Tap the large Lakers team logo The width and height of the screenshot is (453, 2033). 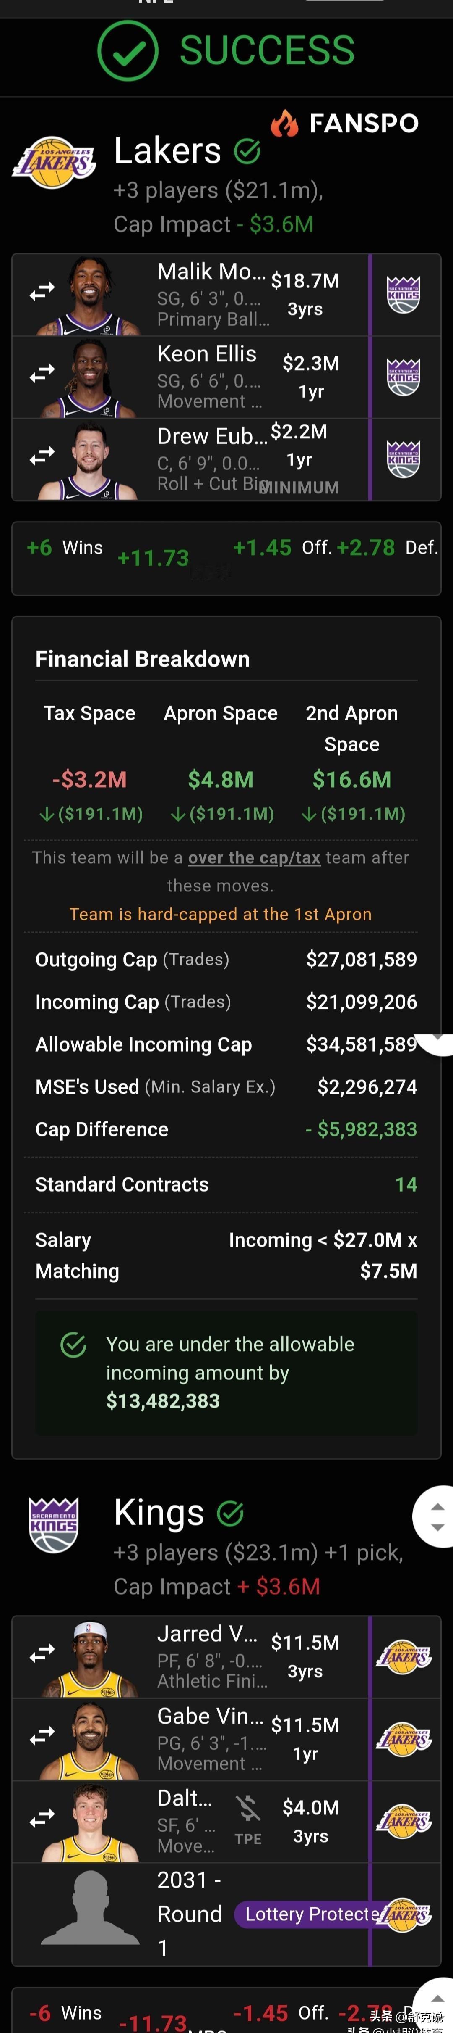pyautogui.click(x=54, y=163)
